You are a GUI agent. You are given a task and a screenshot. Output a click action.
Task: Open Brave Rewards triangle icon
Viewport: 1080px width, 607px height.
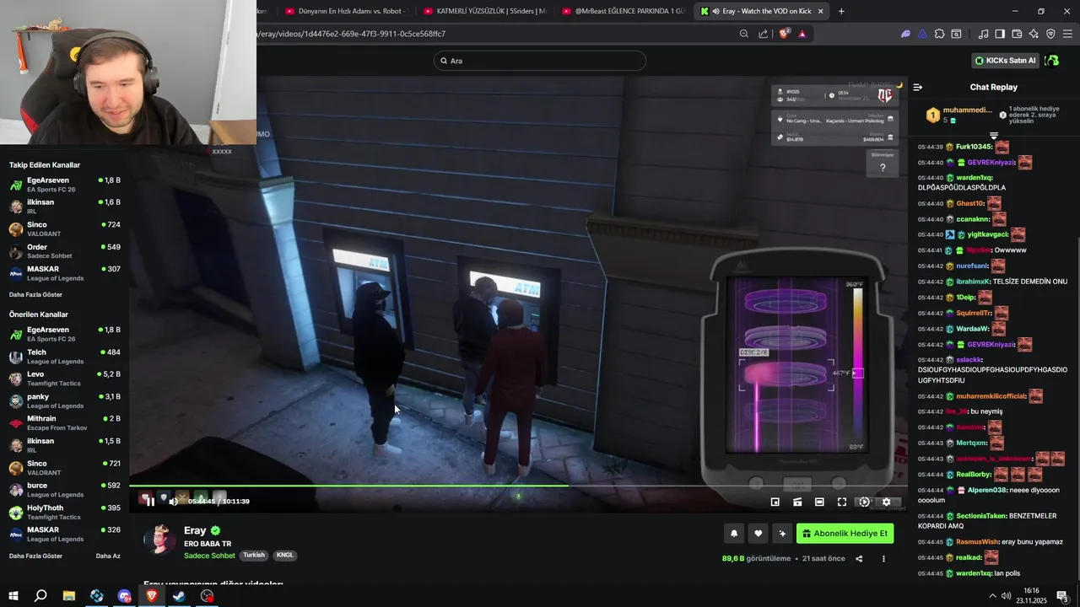click(x=802, y=34)
